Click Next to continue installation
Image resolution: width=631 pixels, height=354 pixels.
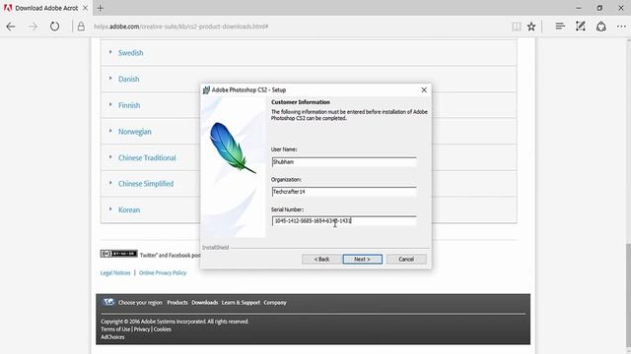click(362, 260)
